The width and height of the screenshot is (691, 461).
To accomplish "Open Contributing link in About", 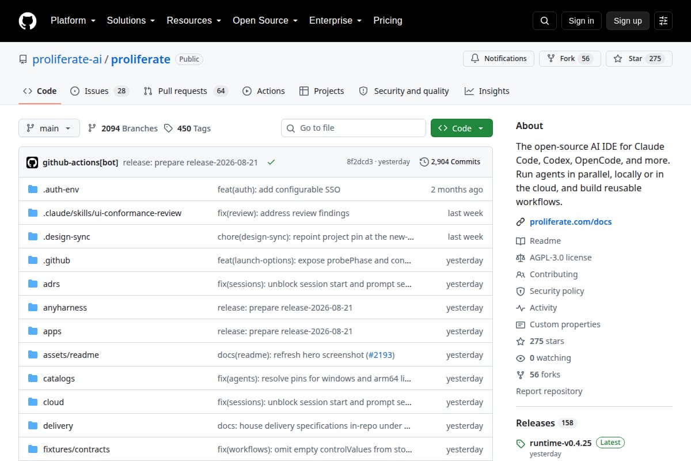I will [553, 274].
